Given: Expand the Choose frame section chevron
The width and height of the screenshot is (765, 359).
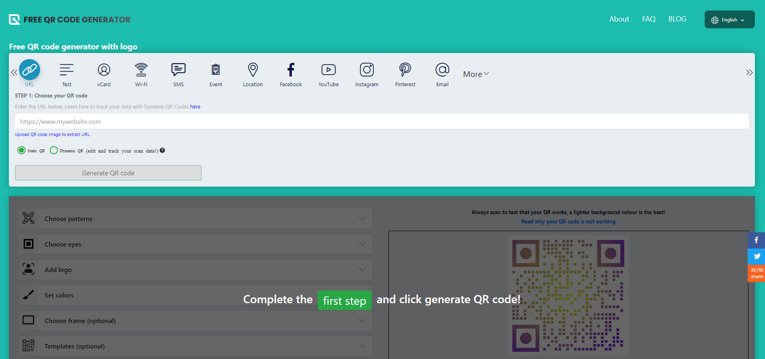Looking at the screenshot, I should 362,320.
